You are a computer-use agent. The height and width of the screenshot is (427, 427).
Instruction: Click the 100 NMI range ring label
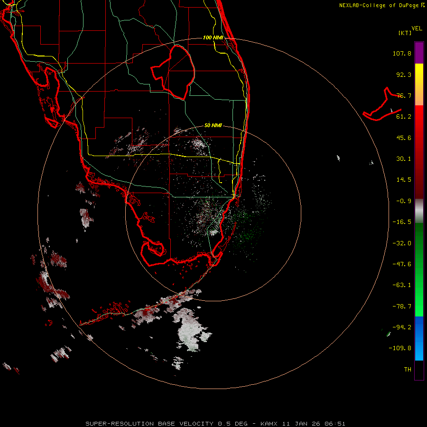point(213,37)
